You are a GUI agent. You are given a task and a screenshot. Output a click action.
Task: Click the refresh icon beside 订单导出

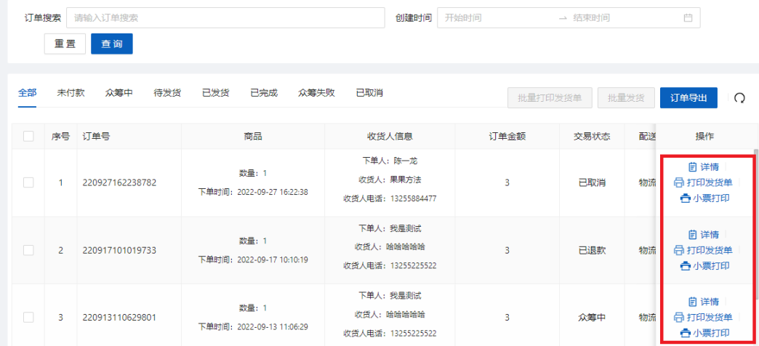tap(739, 98)
